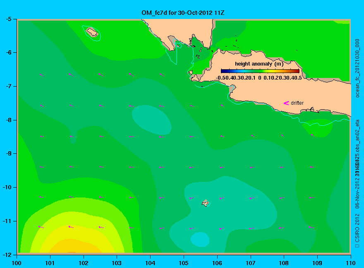Click the longitude label 104
The height and width of the screenshot is (268, 364).
pos(150,263)
